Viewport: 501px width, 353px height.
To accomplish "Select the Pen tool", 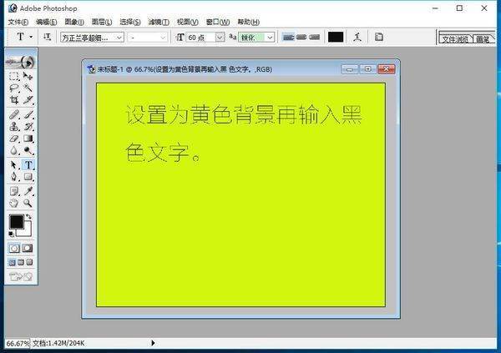I will [14, 177].
